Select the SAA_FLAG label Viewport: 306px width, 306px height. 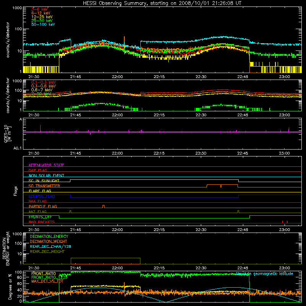point(37,201)
